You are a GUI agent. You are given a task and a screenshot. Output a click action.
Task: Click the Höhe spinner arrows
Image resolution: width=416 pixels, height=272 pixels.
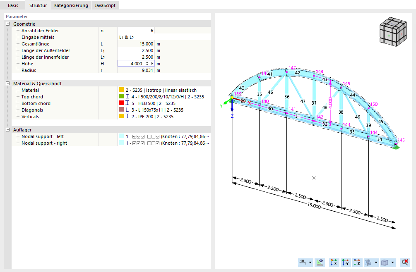click(147, 64)
